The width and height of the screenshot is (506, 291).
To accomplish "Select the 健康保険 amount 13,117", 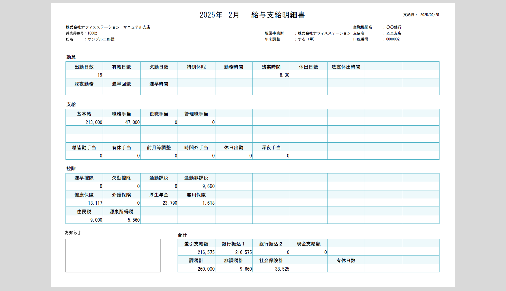I will pyautogui.click(x=95, y=203).
